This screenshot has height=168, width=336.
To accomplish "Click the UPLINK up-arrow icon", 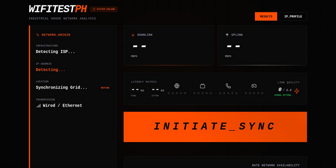I will [x=227, y=35].
